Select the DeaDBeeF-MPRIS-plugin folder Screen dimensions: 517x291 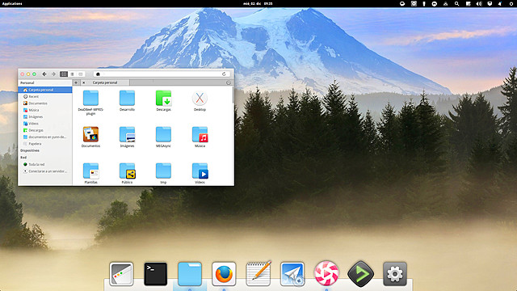coord(90,103)
